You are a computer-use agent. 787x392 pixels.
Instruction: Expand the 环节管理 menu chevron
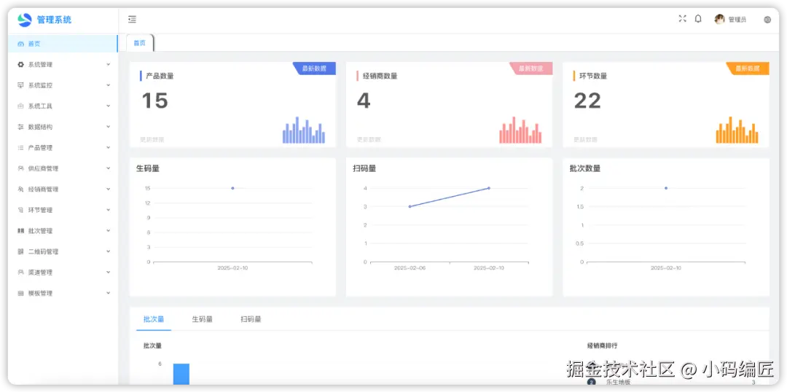pyautogui.click(x=109, y=210)
